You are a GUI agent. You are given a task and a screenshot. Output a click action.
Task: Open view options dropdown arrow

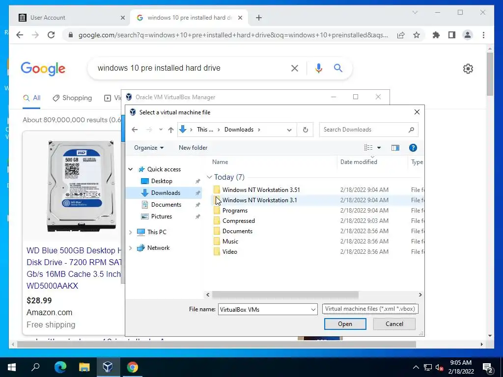click(x=379, y=148)
